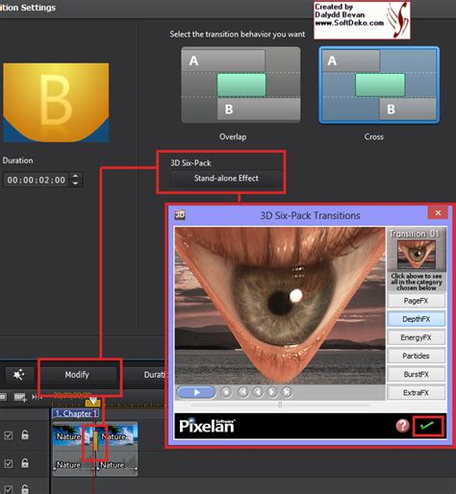
Task: Select the Particles category
Action: pos(416,356)
